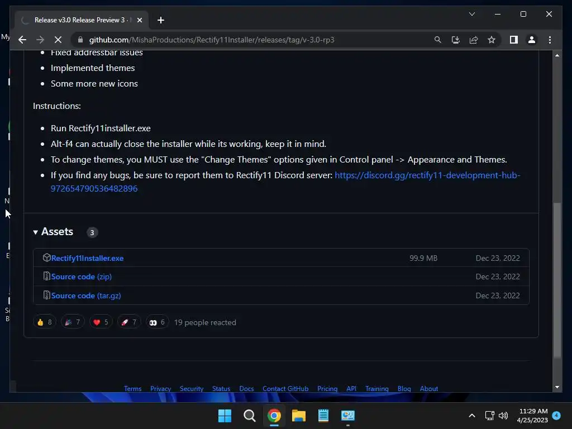Click the Chrome taskbar icon
Screen dimensions: 572x429
click(274, 416)
